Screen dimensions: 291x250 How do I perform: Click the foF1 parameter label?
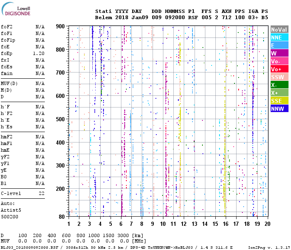tap(7, 33)
